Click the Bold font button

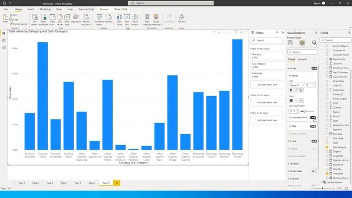point(291,90)
